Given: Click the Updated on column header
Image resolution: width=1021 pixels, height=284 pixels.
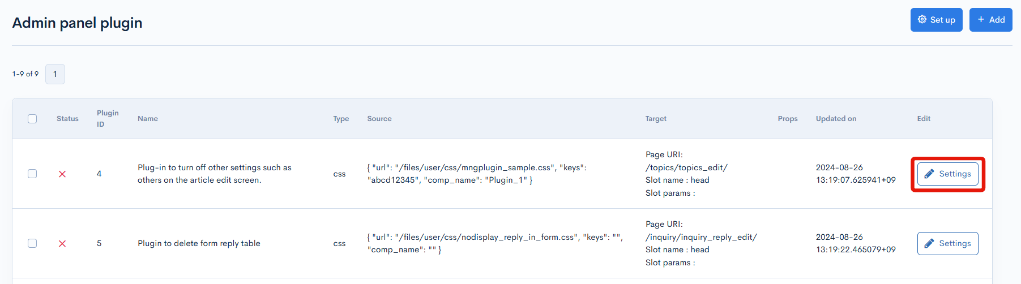Looking at the screenshot, I should pyautogui.click(x=836, y=119).
